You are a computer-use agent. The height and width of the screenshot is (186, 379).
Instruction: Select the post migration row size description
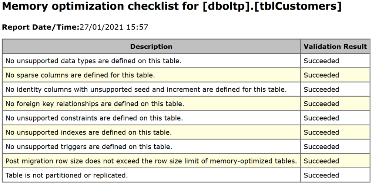pyautogui.click(x=151, y=161)
